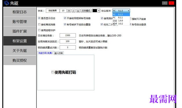Expand the font color dropdown arrow
Image resolution: width=182 pixels, height=108 pixels.
click(99, 11)
